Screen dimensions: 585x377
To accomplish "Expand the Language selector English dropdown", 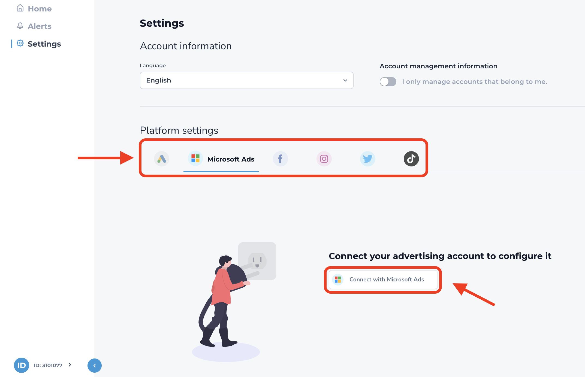I will coord(247,80).
